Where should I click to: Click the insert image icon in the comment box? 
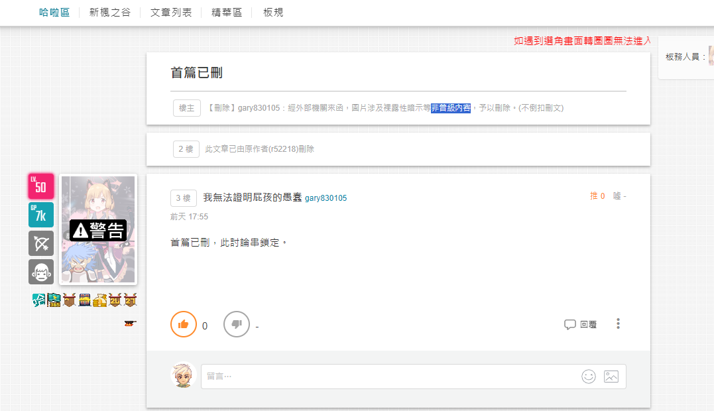click(x=611, y=377)
